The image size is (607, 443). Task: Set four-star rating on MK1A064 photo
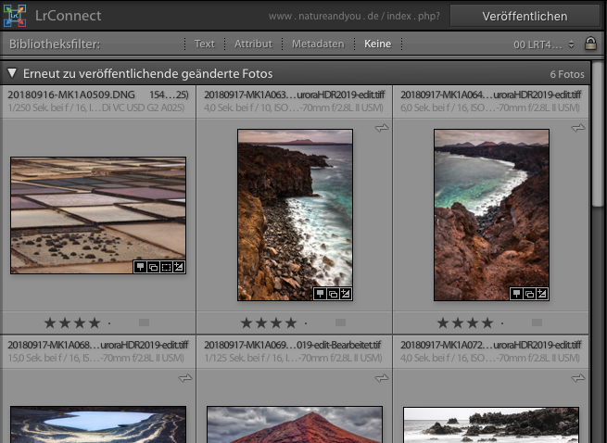pos(487,323)
